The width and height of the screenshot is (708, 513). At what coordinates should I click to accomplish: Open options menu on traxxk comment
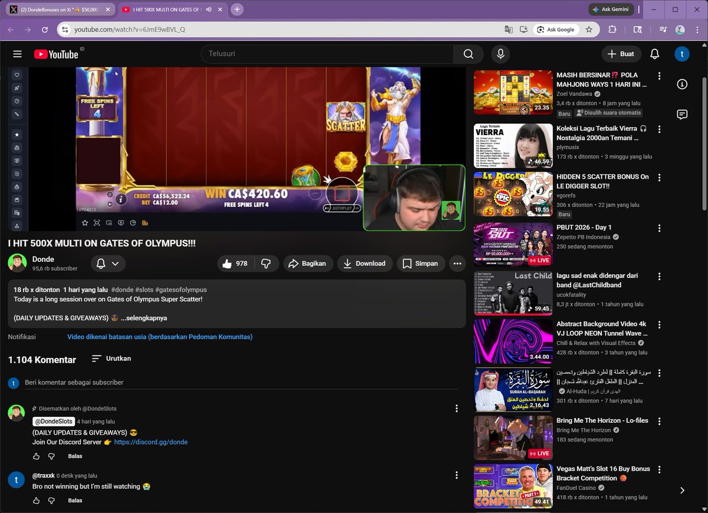click(456, 475)
